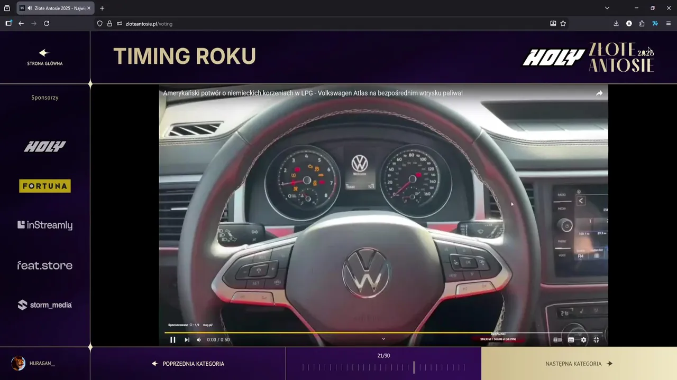677x380 pixels.
Task: Seek on the yellow video progress bar
Action: pyautogui.click(x=383, y=332)
